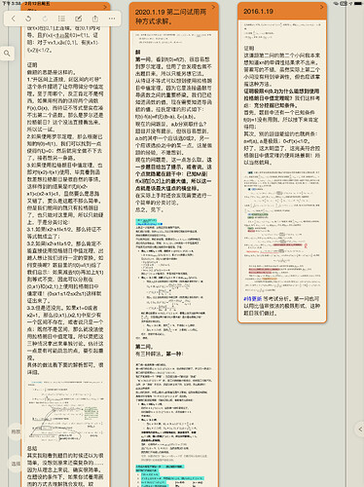Open the right-edge collapsed panel arrow
This screenshot has width=364, height=487.
pos(360,430)
